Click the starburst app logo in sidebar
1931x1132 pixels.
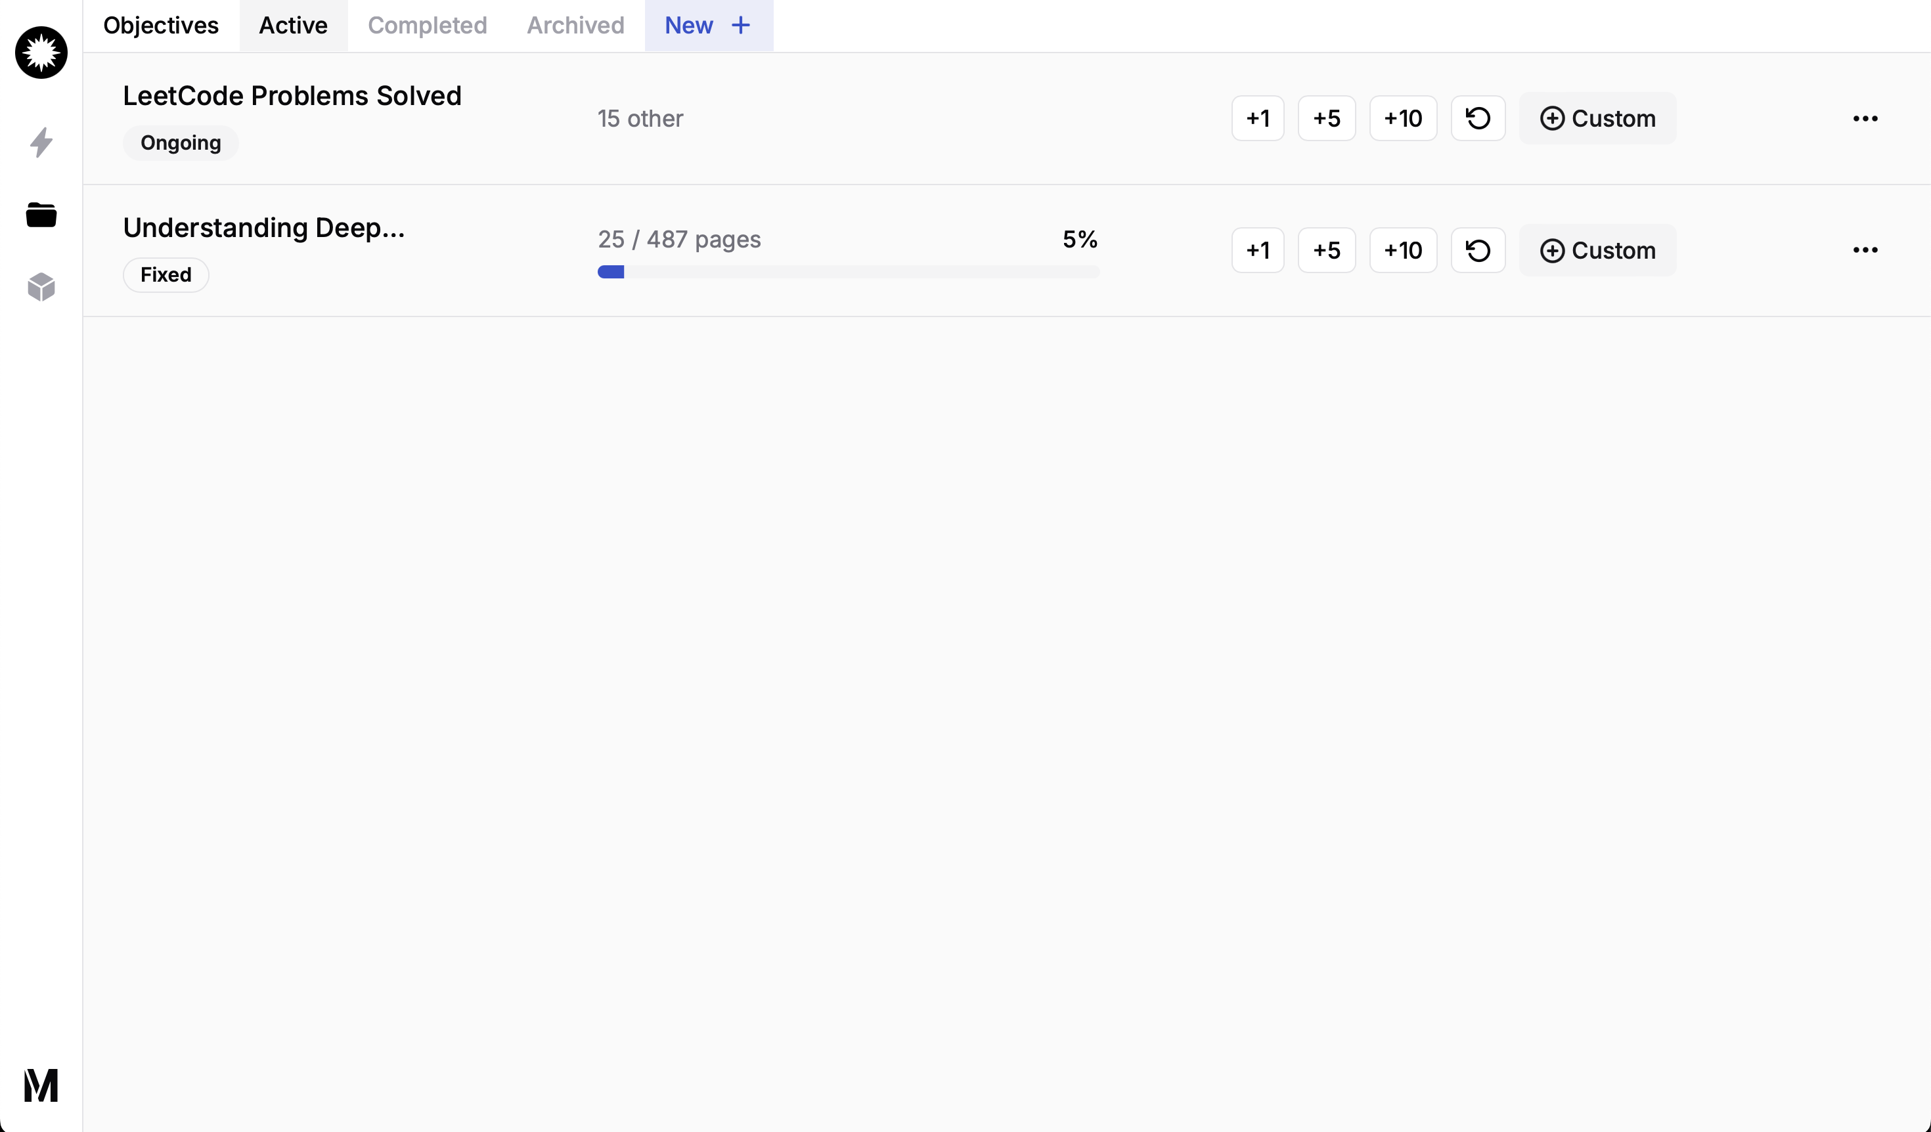click(41, 53)
